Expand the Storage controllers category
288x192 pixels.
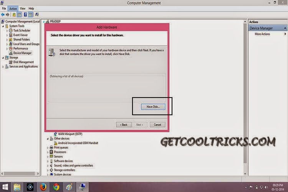pos(48,170)
